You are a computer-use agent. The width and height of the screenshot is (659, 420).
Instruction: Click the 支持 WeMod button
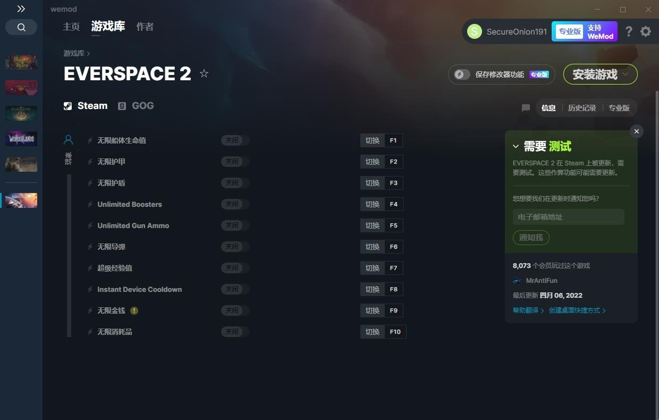point(601,31)
